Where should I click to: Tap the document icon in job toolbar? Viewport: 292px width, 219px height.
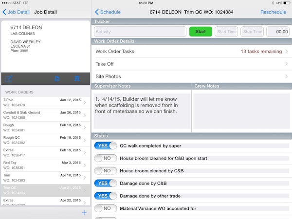point(57,78)
